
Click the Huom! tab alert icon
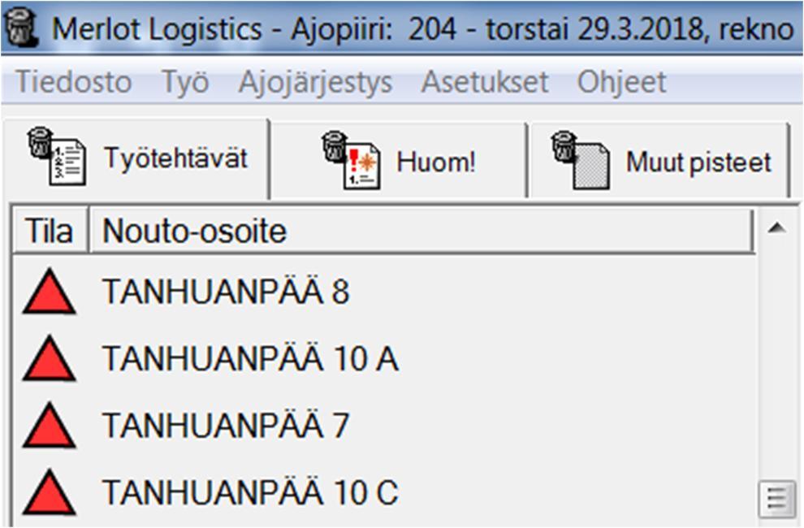(x=350, y=161)
